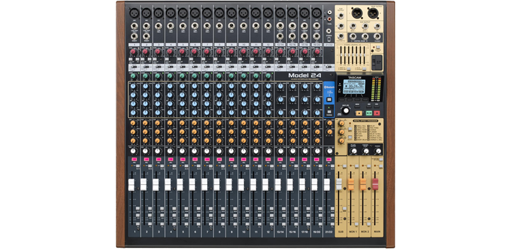Move the leftmost stereo graphic EQ slider
Screen dimensions: 511x249
[341, 55]
